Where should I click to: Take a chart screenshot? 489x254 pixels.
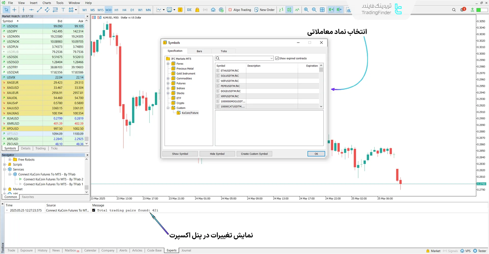(348, 10)
